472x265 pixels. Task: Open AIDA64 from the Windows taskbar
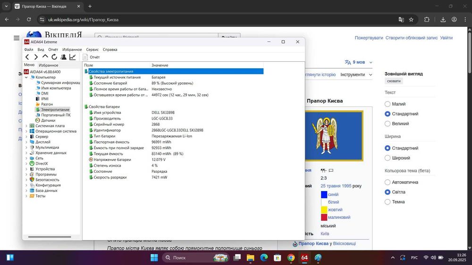click(x=304, y=257)
